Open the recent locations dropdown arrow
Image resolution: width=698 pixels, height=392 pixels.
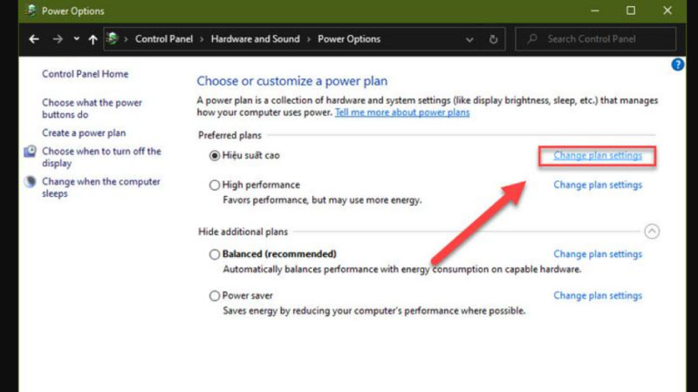click(77, 39)
